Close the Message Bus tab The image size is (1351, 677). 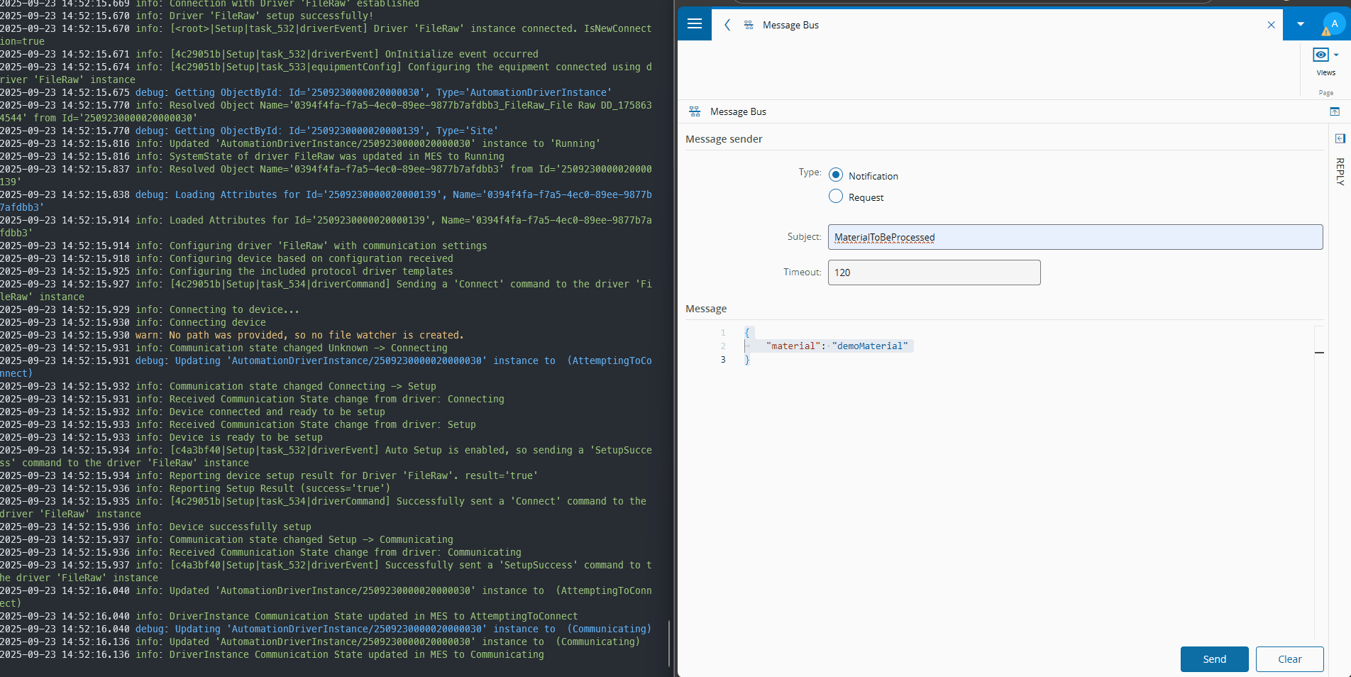[1271, 25]
